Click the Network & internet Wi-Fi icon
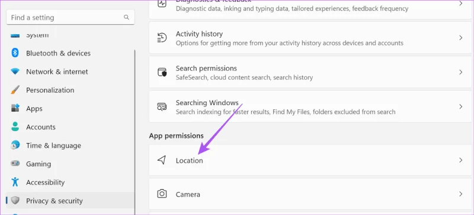Screen dimensions: 474x215 pos(15,72)
